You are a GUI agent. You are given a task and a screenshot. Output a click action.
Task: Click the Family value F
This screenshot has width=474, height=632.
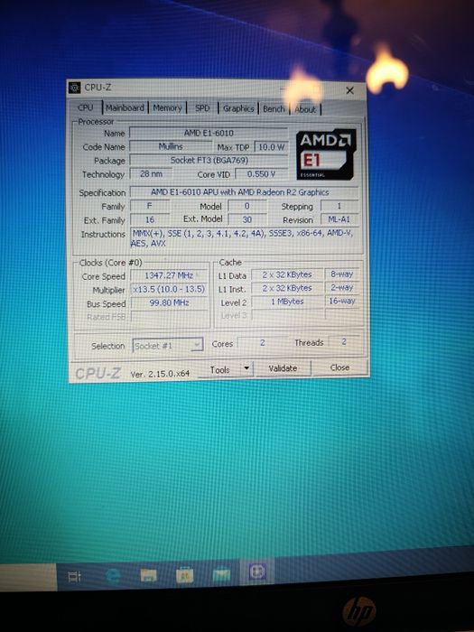[x=150, y=206]
